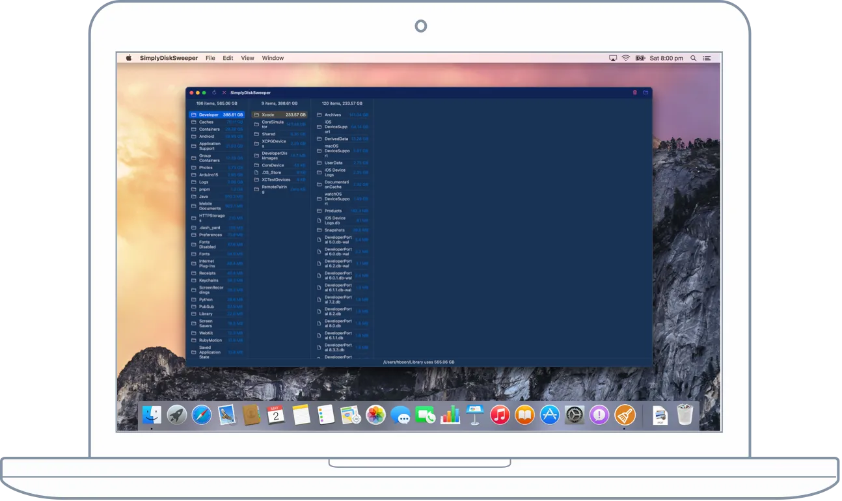Select the Android folder
The height and width of the screenshot is (501, 842).
click(x=217, y=137)
